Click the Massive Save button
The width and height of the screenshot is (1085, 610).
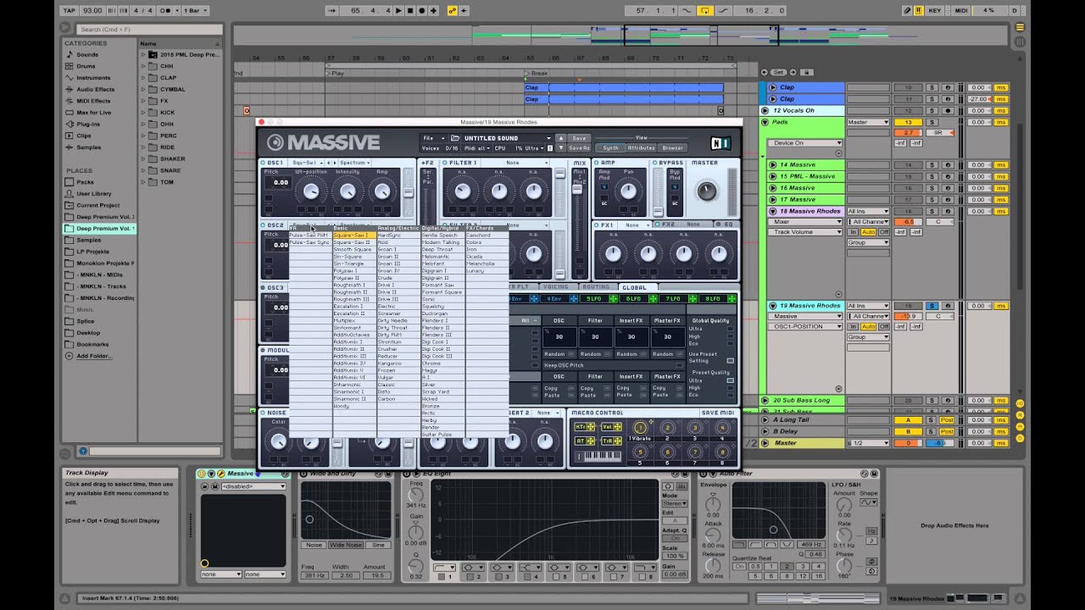pos(579,138)
